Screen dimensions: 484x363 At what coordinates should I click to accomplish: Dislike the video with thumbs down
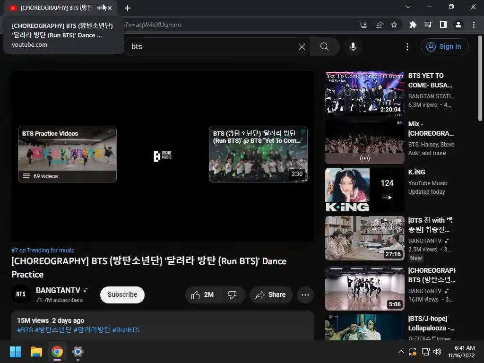pyautogui.click(x=233, y=295)
